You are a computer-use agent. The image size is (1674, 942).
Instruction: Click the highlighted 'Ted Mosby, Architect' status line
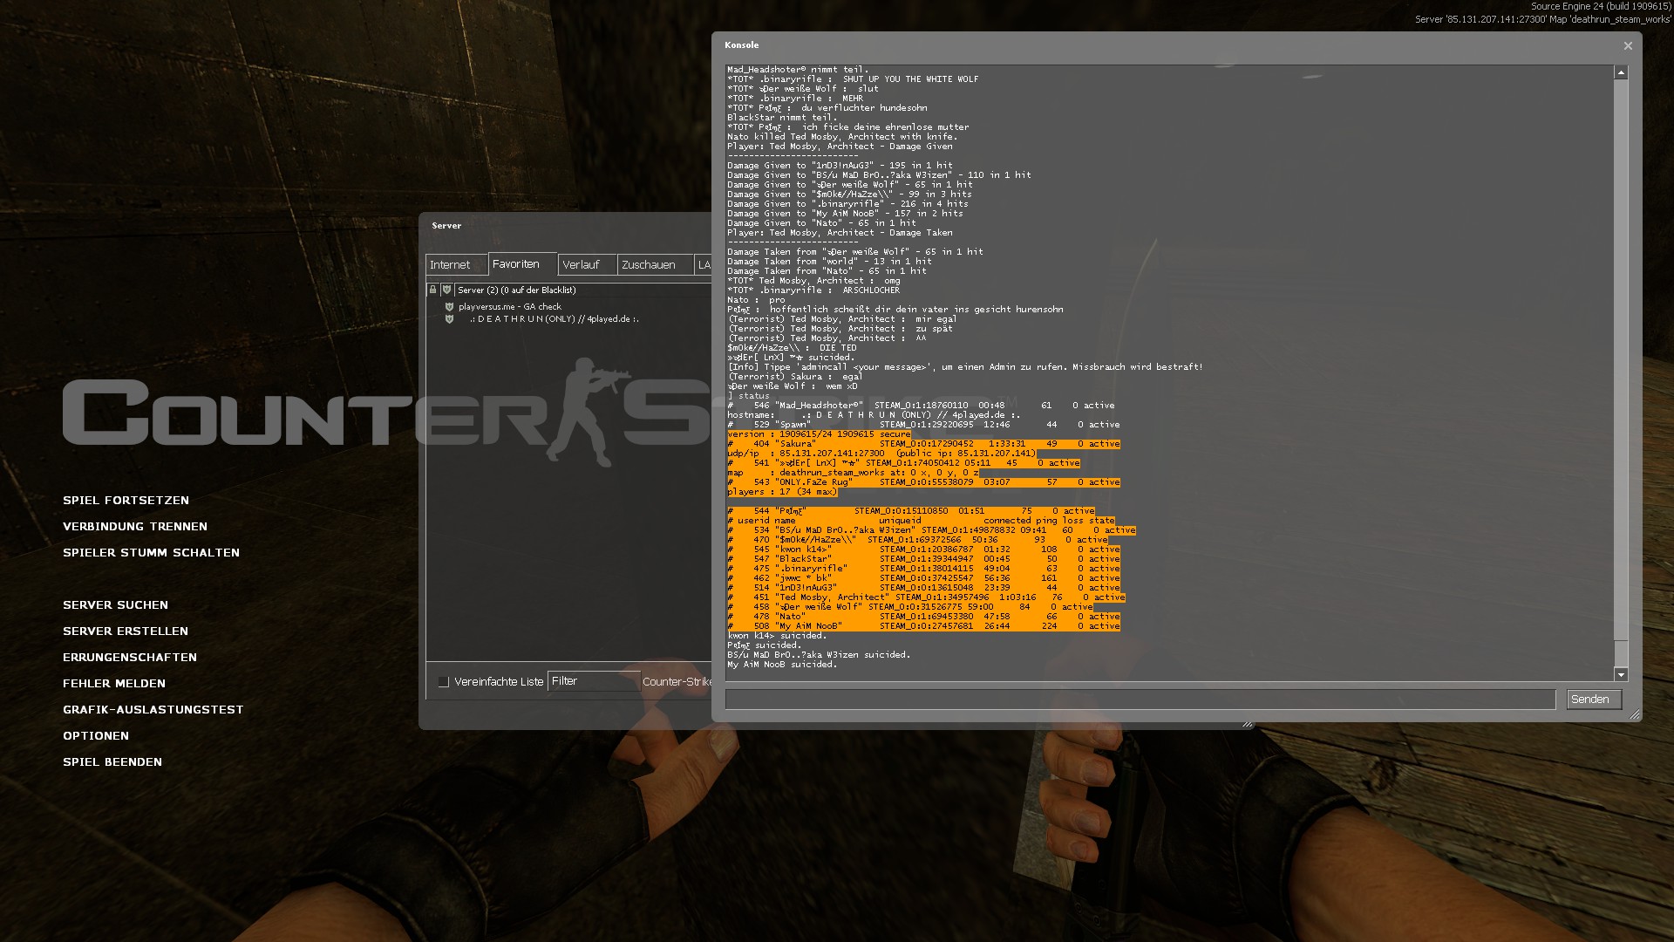pyautogui.click(x=926, y=597)
